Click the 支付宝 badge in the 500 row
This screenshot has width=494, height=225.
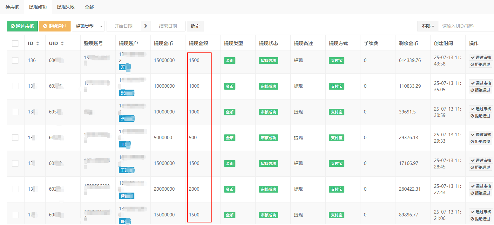pyautogui.click(x=337, y=138)
